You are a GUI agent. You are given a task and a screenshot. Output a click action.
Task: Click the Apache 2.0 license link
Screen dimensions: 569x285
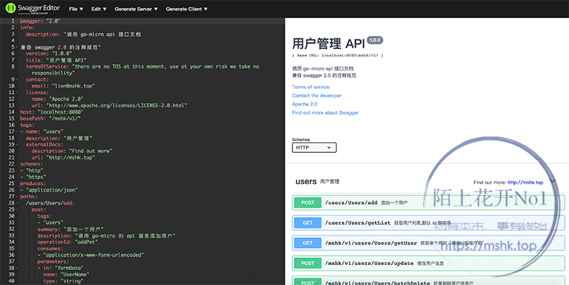coord(304,104)
